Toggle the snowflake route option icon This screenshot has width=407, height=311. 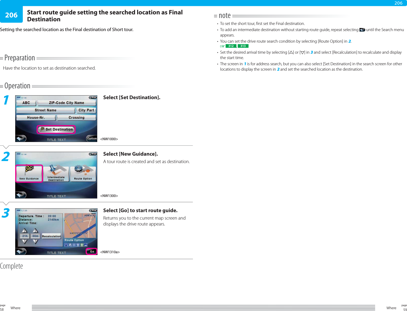[74, 245]
